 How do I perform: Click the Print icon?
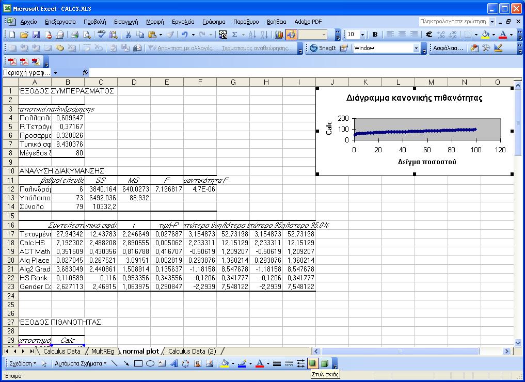point(74,35)
